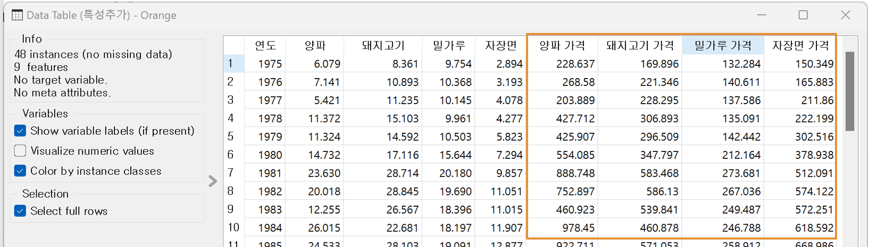The height and width of the screenshot is (247, 869).
Task: Click the 돼지고기 가격 value 306.893
Action: click(x=640, y=118)
